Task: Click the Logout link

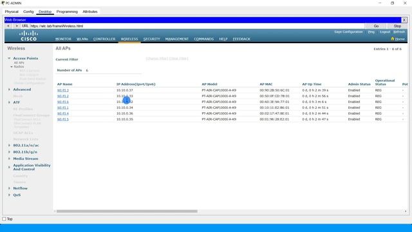Action: (x=385, y=32)
